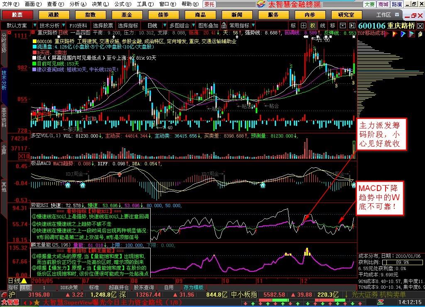The image size is (425, 307).
Task: Click the 商城 button
Action: click(x=383, y=4)
